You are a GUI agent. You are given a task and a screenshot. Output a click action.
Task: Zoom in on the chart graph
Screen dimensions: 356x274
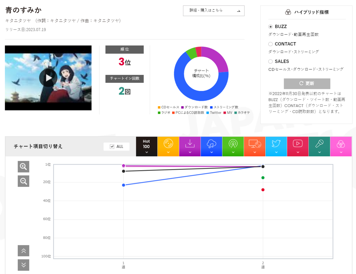[23, 167]
